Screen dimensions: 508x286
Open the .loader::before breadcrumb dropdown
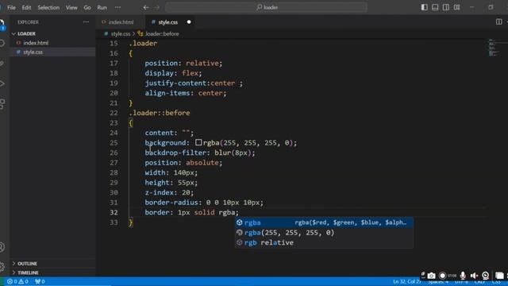159,33
